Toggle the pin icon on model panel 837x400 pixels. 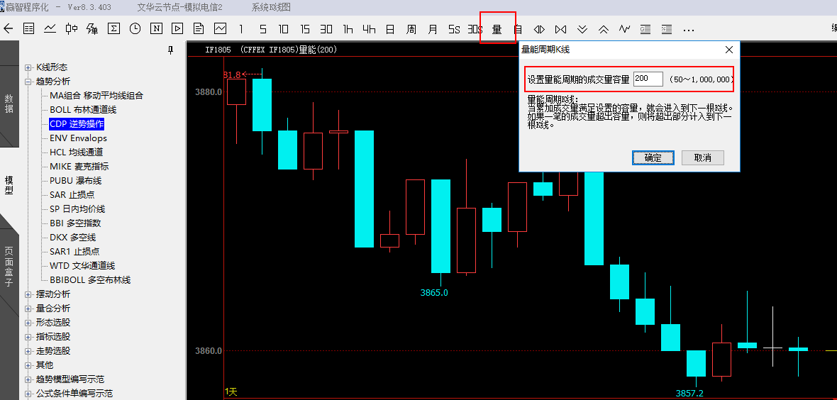(x=171, y=50)
